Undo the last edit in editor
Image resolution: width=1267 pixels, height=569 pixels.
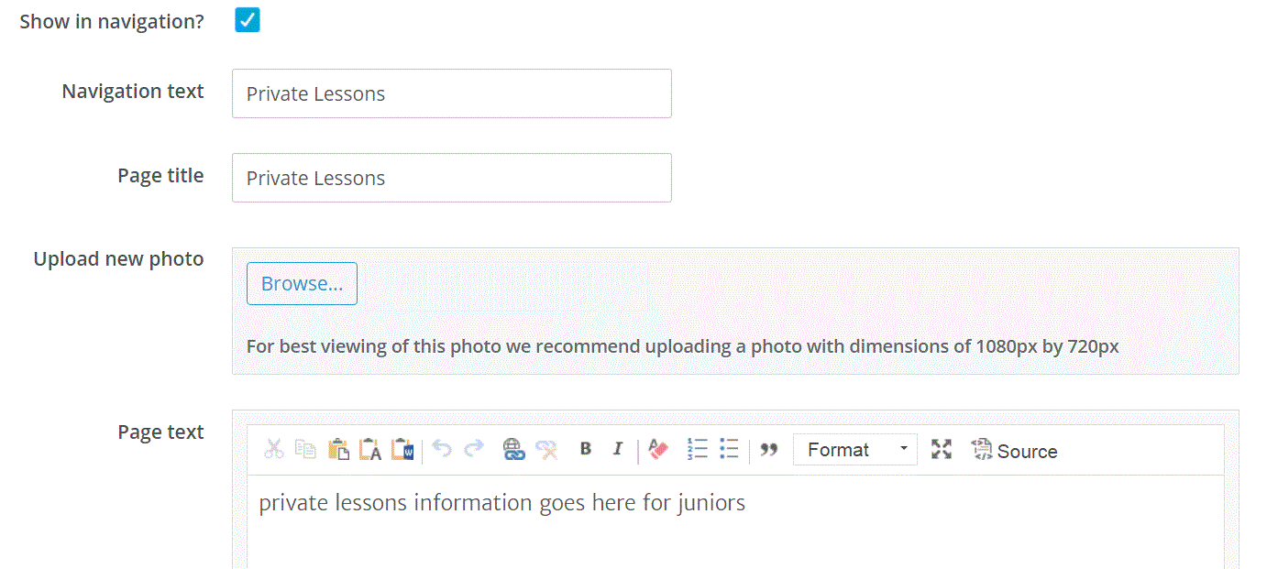(442, 449)
